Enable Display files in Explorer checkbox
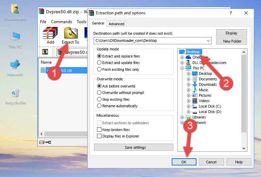 pos(99,136)
